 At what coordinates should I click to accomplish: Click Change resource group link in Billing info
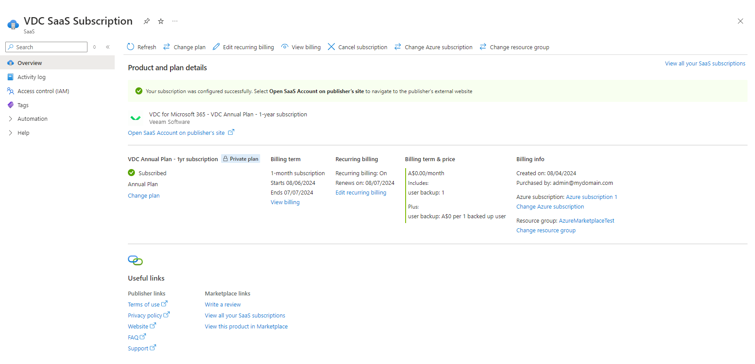point(546,231)
